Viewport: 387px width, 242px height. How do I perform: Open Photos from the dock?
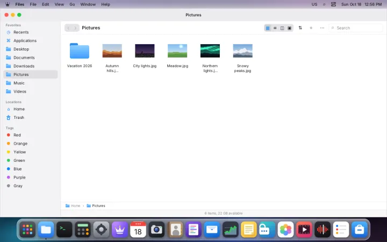tap(285, 230)
